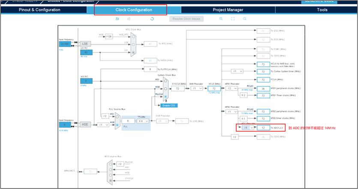
Task: Open the Project Manager tab
Action: pyautogui.click(x=228, y=9)
